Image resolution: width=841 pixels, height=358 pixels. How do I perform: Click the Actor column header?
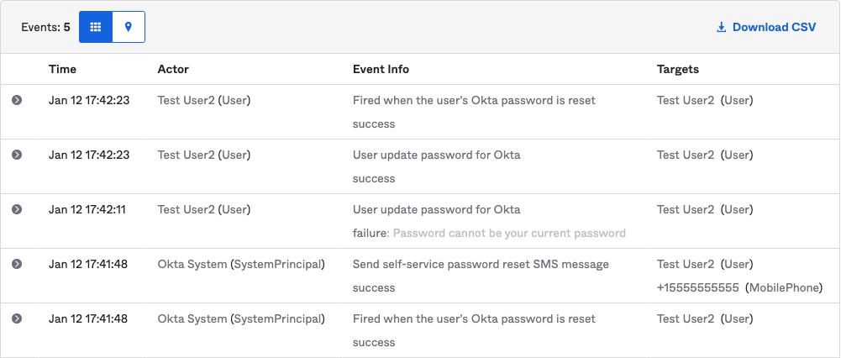click(x=173, y=69)
